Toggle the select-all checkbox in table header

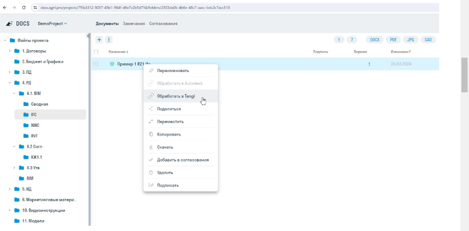pyautogui.click(x=96, y=52)
